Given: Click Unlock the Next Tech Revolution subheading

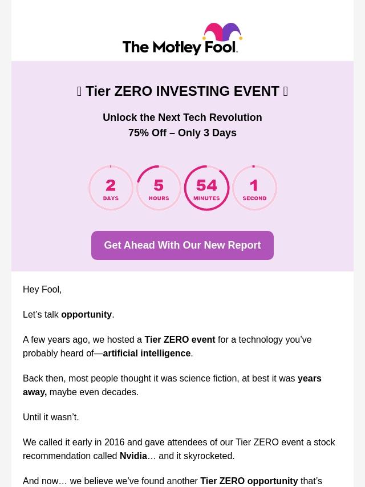Looking at the screenshot, I should (182, 117).
